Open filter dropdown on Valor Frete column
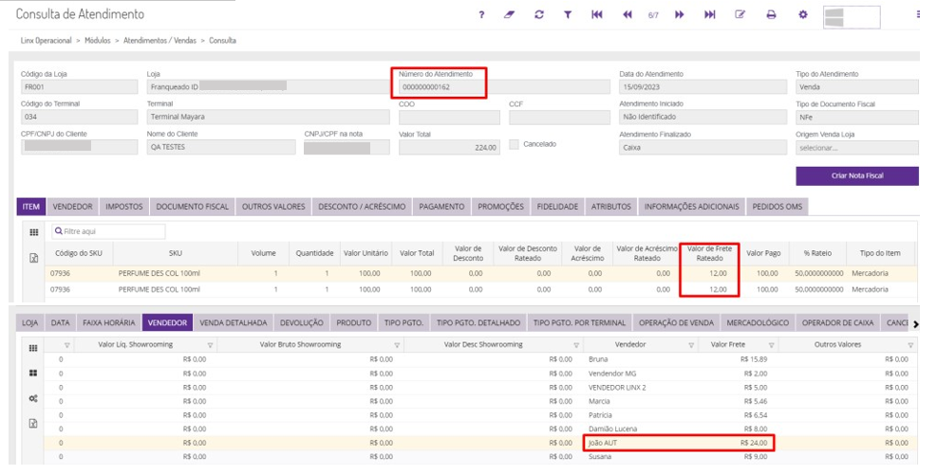The image size is (937, 475). click(x=771, y=345)
